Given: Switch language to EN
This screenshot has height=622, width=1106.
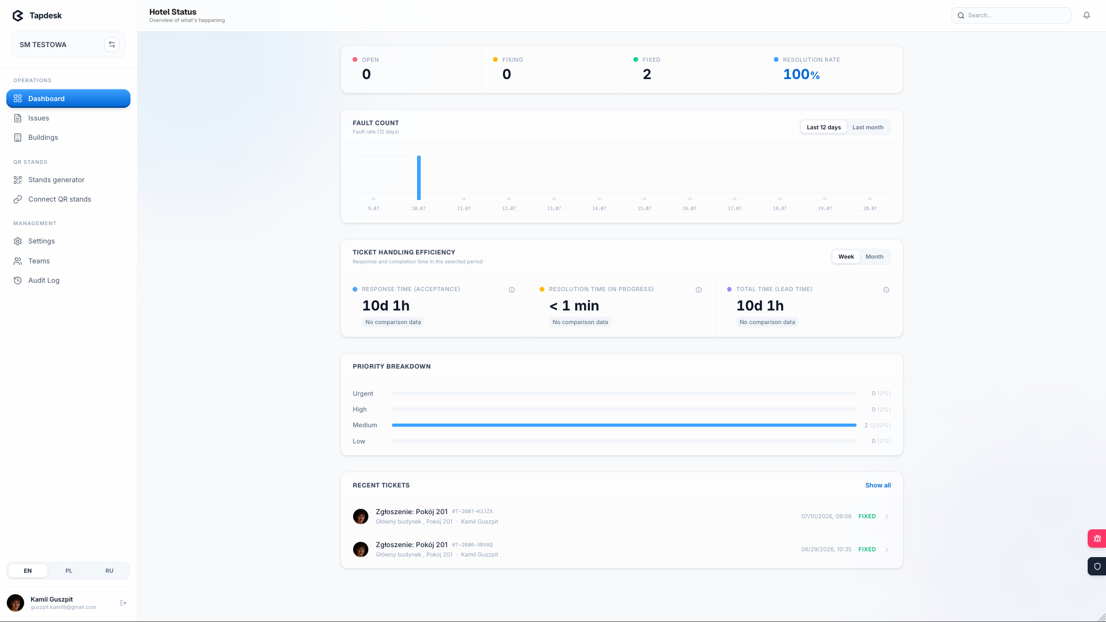Looking at the screenshot, I should click(28, 571).
